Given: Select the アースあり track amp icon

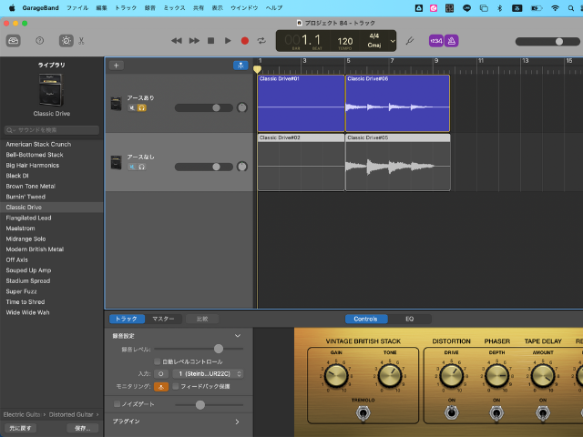Looking at the screenshot, I should click(x=116, y=104).
